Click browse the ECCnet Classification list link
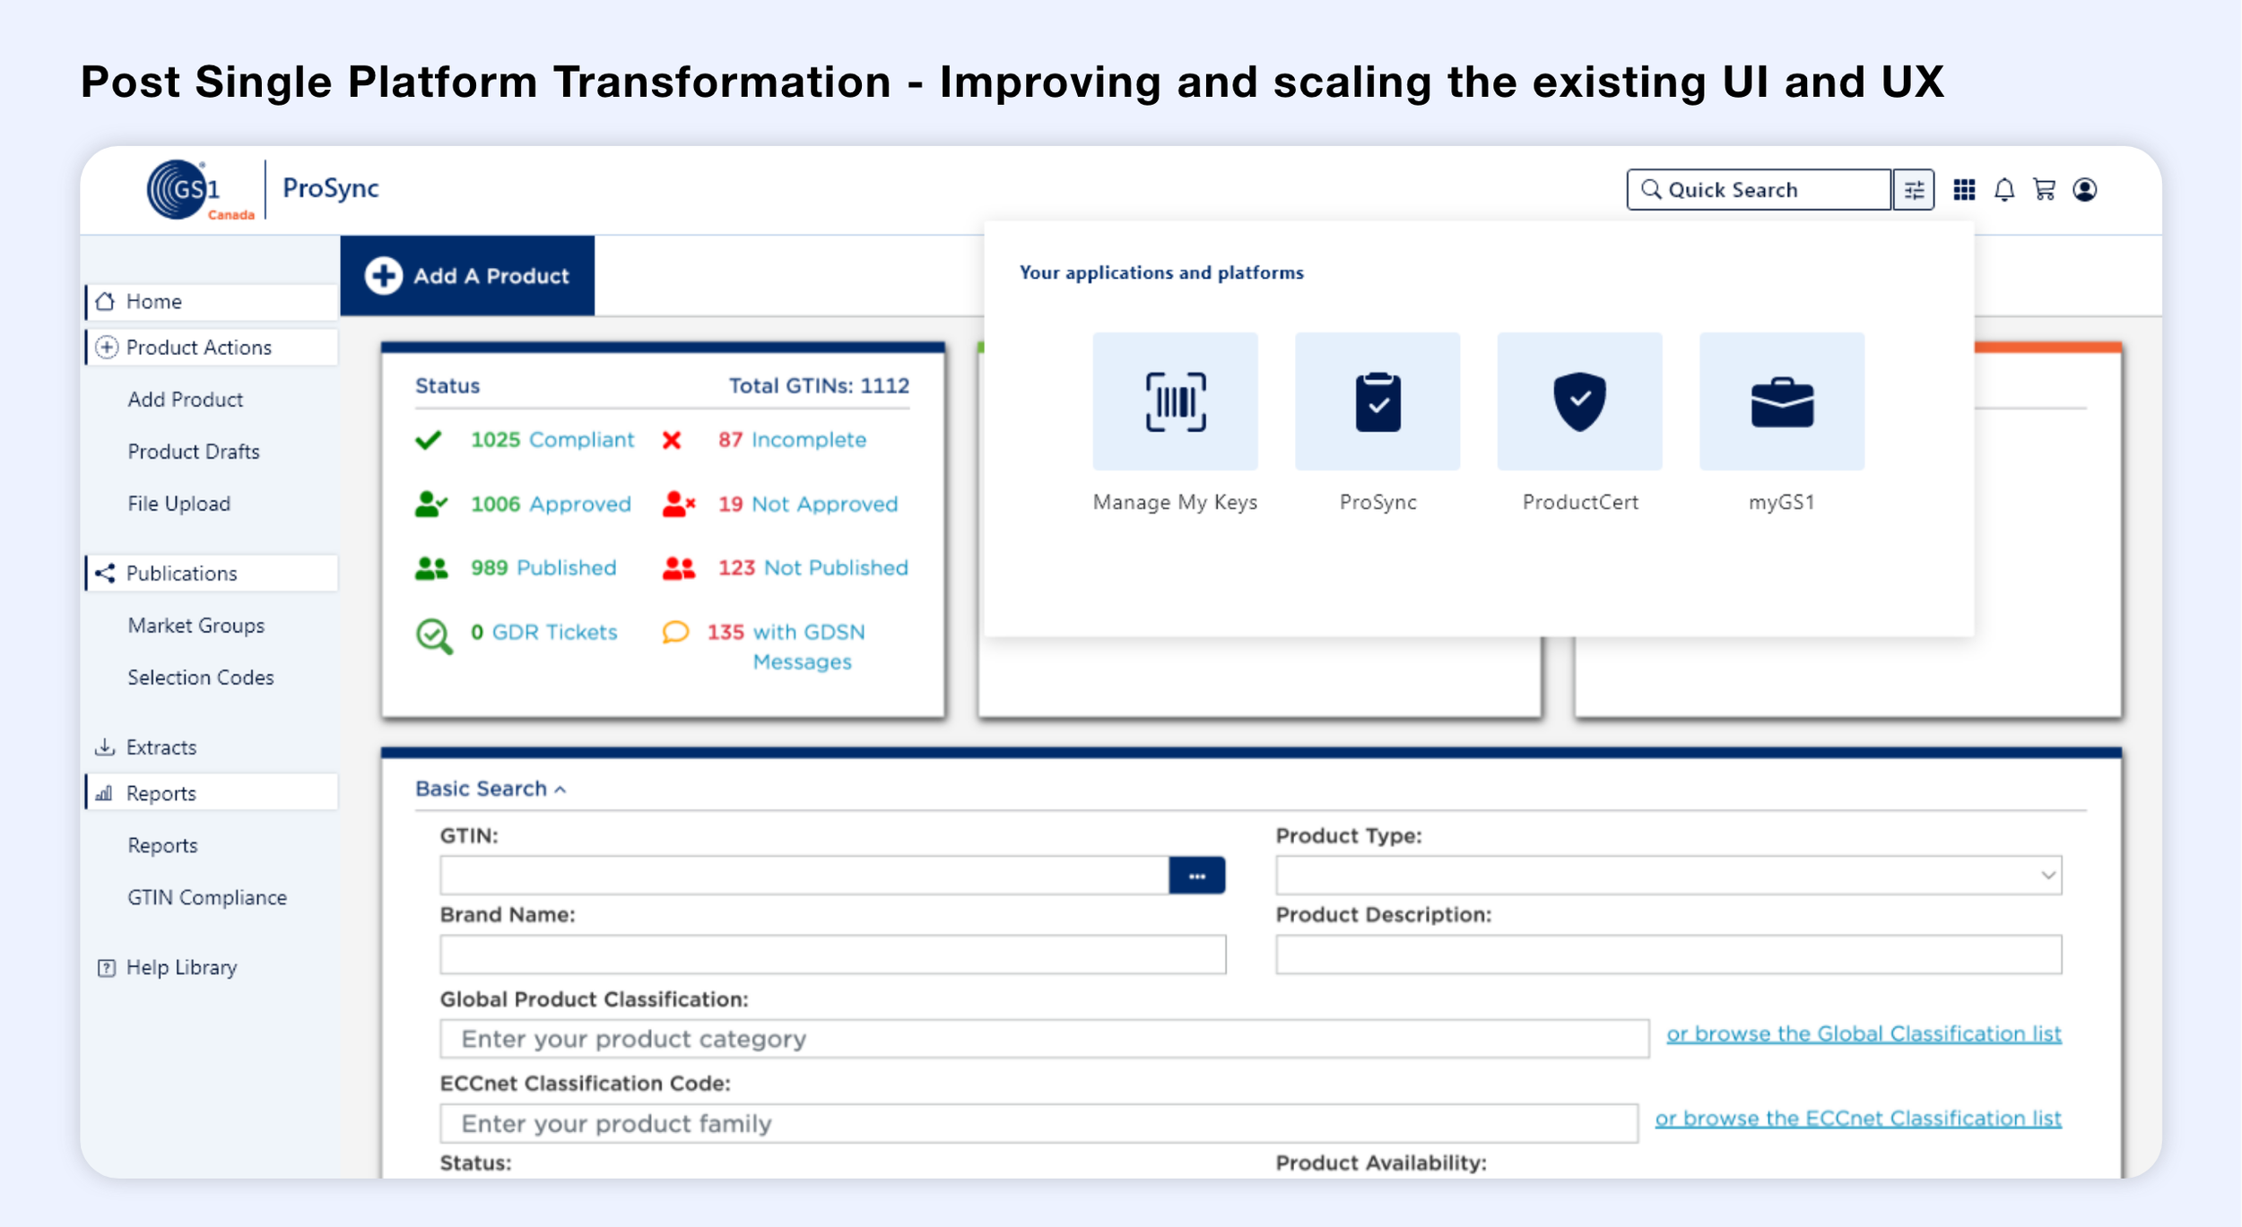This screenshot has height=1227, width=2242. (x=1858, y=1119)
